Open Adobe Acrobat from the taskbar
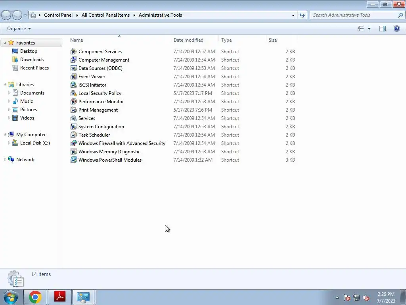The height and width of the screenshot is (305, 406). tap(60, 297)
